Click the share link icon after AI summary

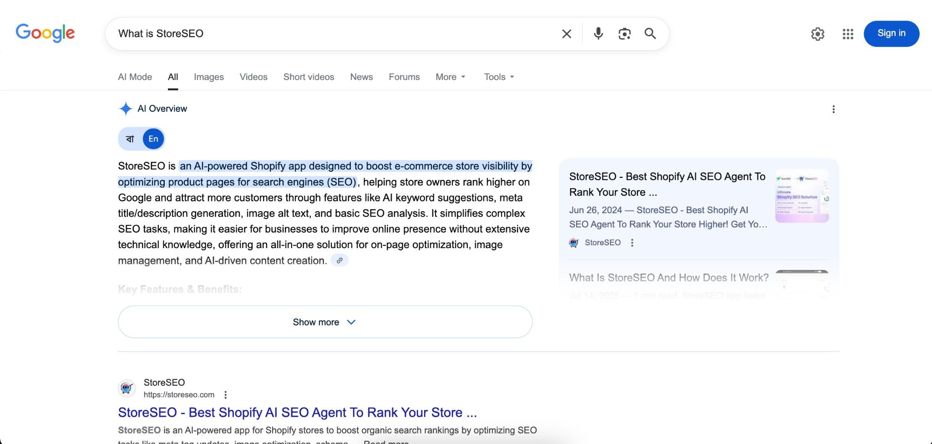(x=340, y=260)
